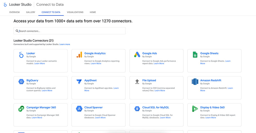Click Learn More in Cloud Spanner card
256x133 pixels.
tap(100, 118)
